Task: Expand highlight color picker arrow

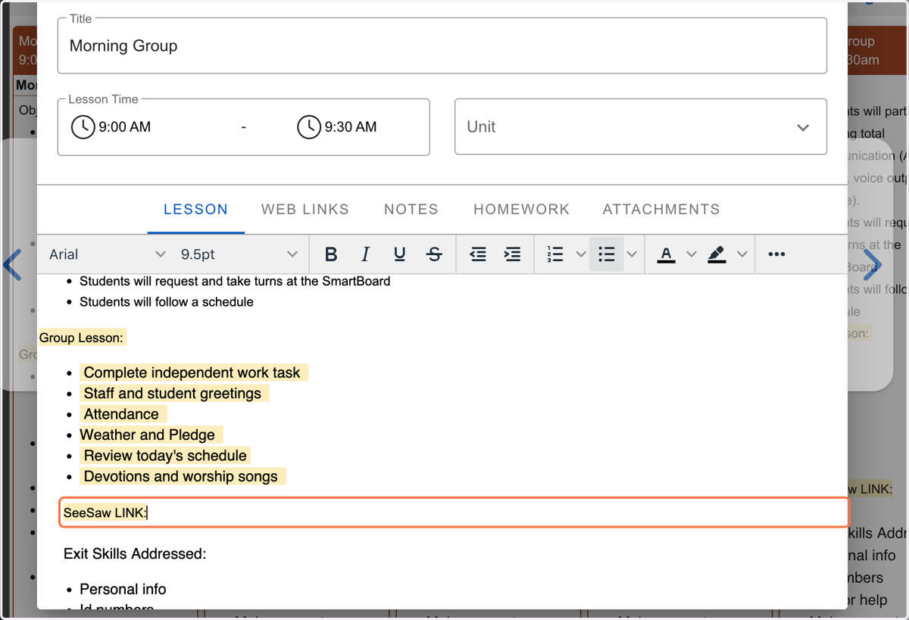Action: pos(742,254)
